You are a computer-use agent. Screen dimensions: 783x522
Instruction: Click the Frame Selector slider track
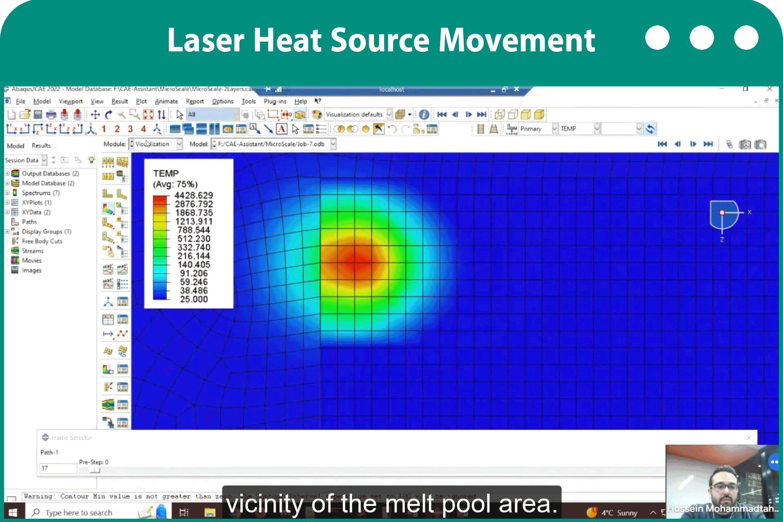pos(371,470)
